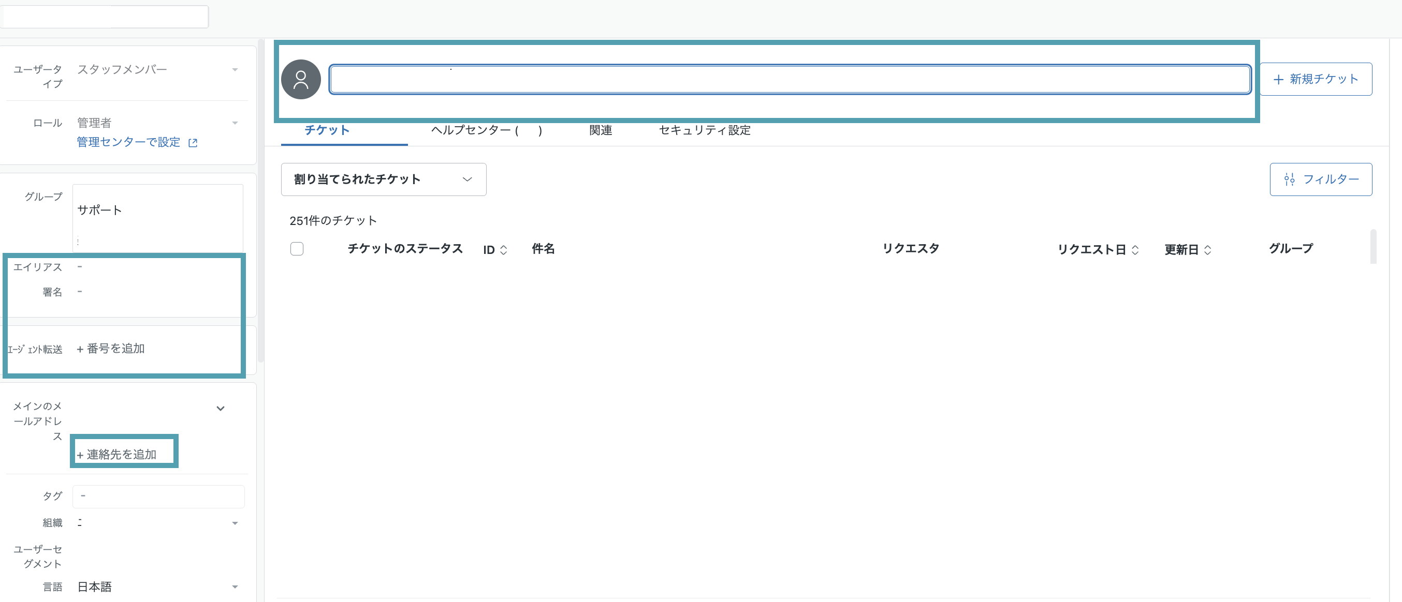Sort by 更新日 column arrows
The height and width of the screenshot is (602, 1402).
(1208, 250)
